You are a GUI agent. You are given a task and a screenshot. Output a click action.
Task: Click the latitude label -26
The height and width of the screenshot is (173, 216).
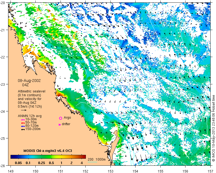(x=2, y=165)
